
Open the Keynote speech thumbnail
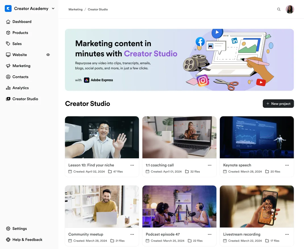[257, 137]
